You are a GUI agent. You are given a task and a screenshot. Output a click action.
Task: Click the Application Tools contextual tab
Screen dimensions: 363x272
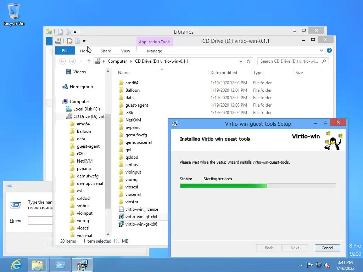click(155, 42)
